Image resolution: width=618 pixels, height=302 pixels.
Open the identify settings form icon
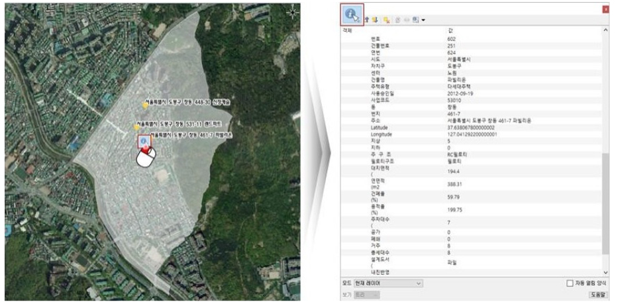(x=415, y=20)
